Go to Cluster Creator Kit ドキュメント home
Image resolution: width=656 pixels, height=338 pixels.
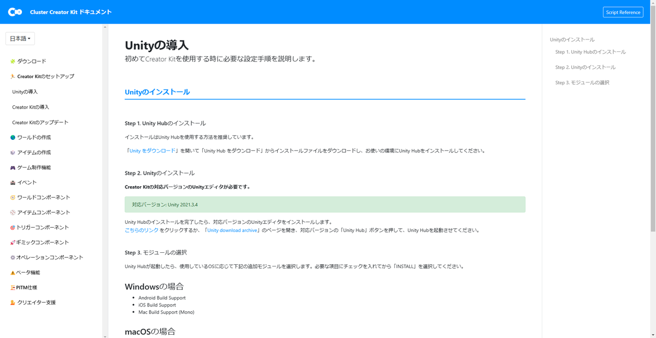coord(71,12)
